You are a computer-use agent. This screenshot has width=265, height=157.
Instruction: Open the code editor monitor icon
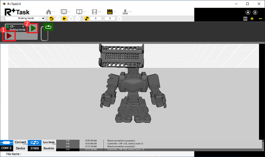[x=64, y=12]
